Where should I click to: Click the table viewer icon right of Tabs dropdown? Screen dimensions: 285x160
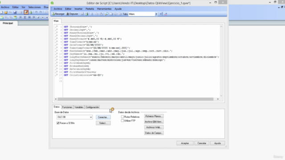[161, 14]
